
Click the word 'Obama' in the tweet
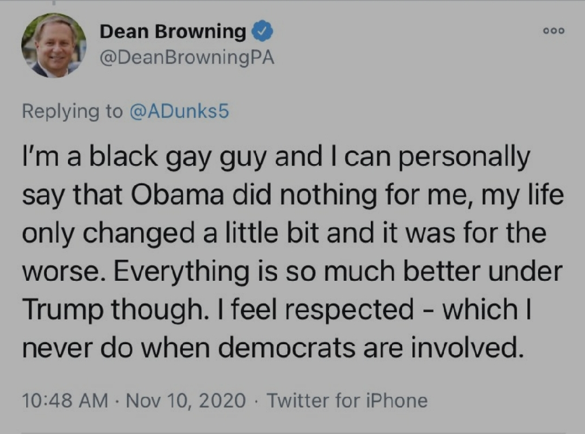177,194
